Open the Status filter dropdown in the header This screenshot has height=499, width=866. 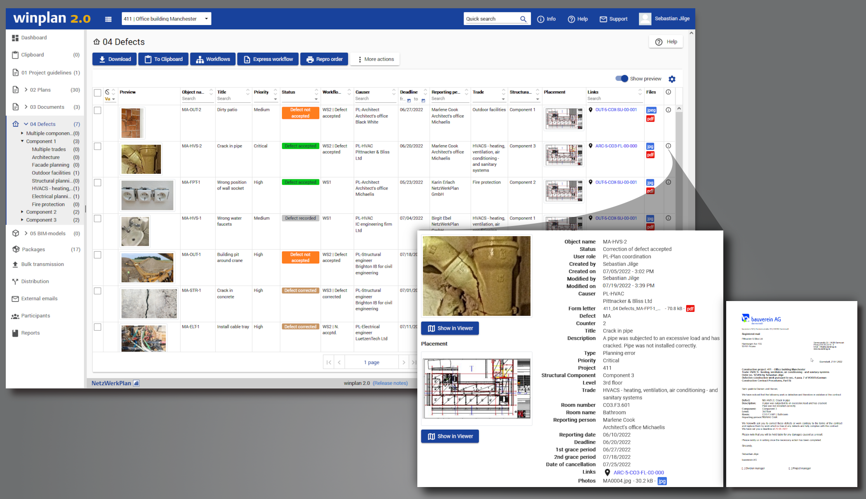(316, 99)
